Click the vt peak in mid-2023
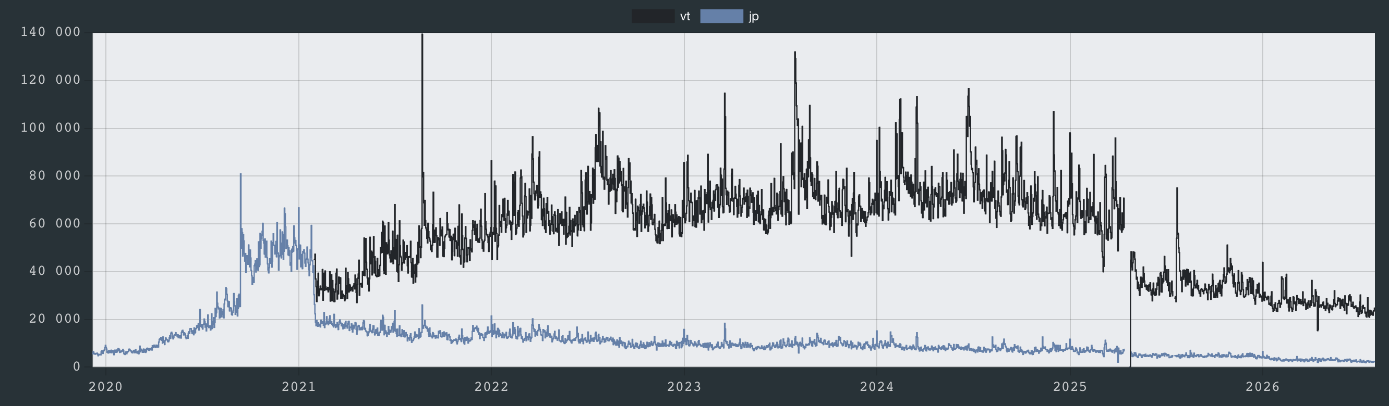1389x406 pixels. click(795, 53)
